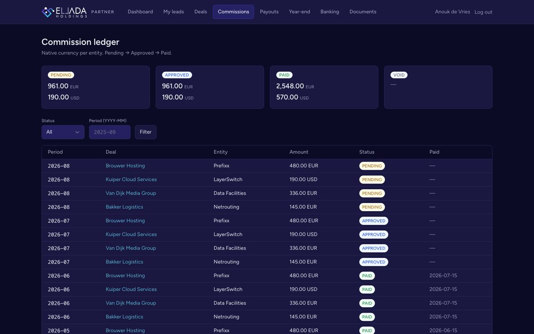
Task: Open Brouwer Hosting deal for 2026-07
Action: point(125,221)
